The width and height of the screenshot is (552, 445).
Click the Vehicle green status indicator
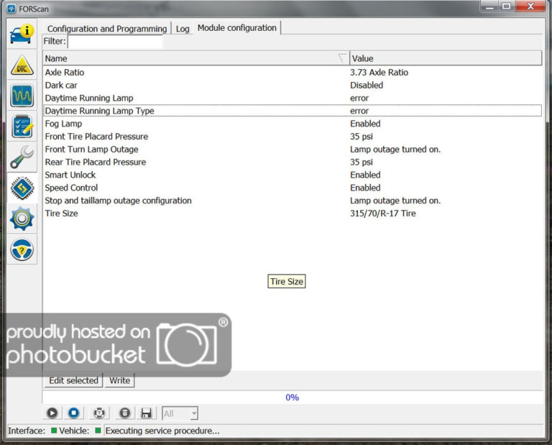(98, 430)
